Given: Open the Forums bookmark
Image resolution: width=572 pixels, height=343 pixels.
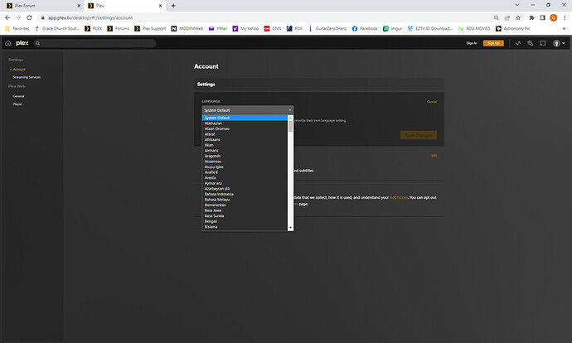Looking at the screenshot, I should tap(119, 28).
